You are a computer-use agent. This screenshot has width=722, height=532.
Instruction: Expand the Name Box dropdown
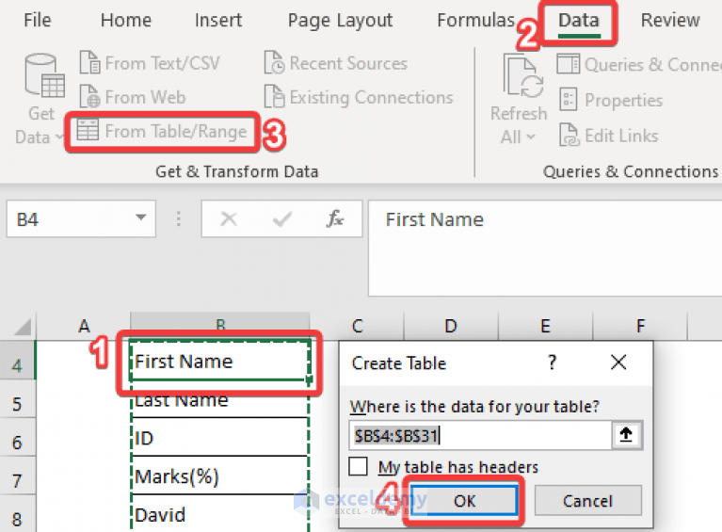pos(141,218)
